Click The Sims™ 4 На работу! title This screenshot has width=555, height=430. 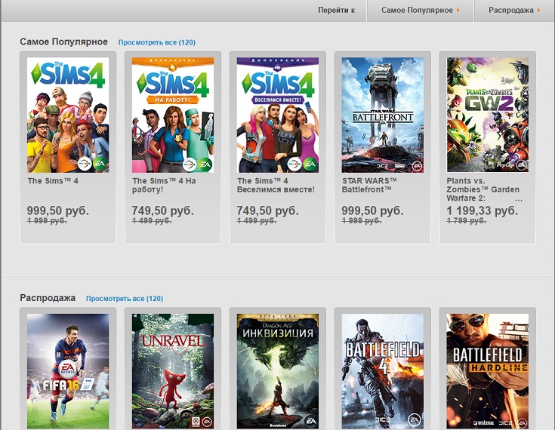[164, 185]
